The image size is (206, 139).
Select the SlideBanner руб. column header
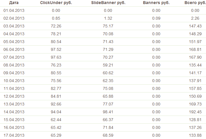(x=108, y=3)
